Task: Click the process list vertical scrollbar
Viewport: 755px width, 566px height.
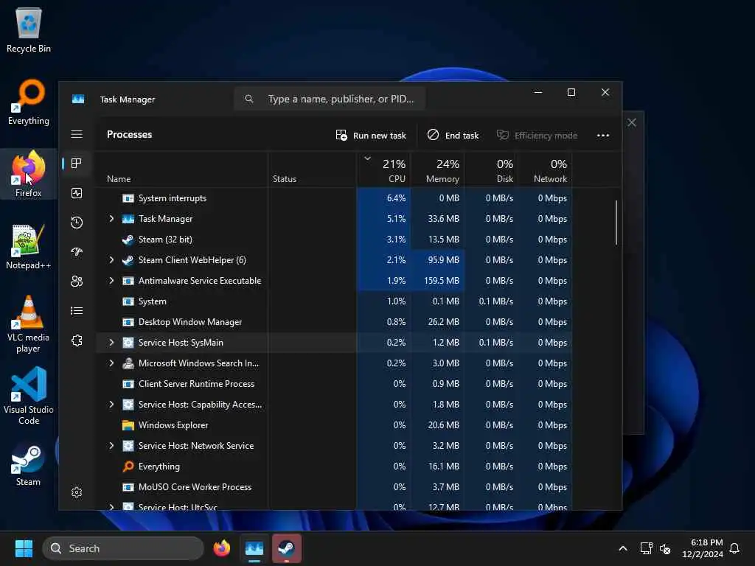Action: click(616, 223)
